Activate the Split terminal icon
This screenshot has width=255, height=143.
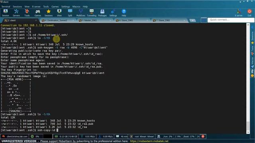[70, 13]
